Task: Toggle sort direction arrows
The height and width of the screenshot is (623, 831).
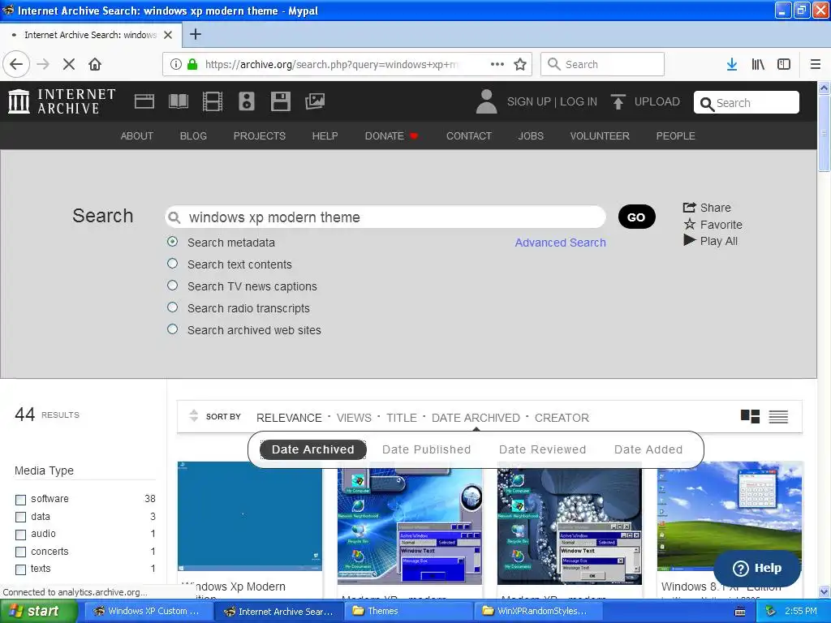Action: coord(193,416)
